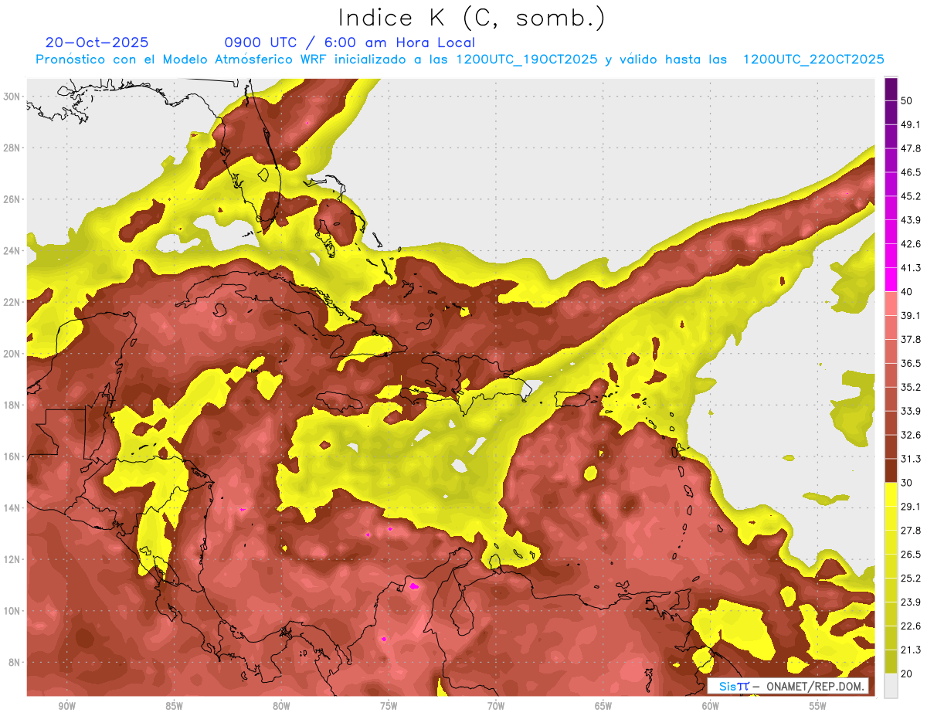Click the colorbar label "31.3"
927x716 pixels.
click(x=911, y=459)
